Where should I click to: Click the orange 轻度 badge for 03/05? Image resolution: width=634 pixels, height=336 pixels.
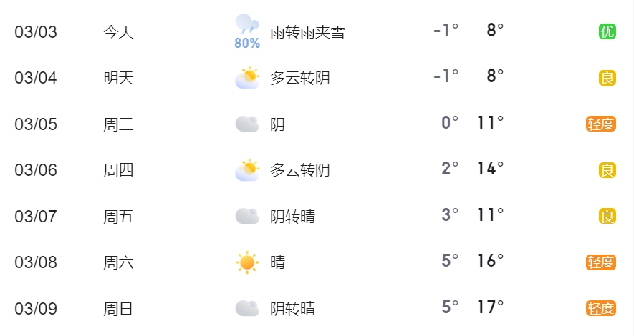coord(601,124)
